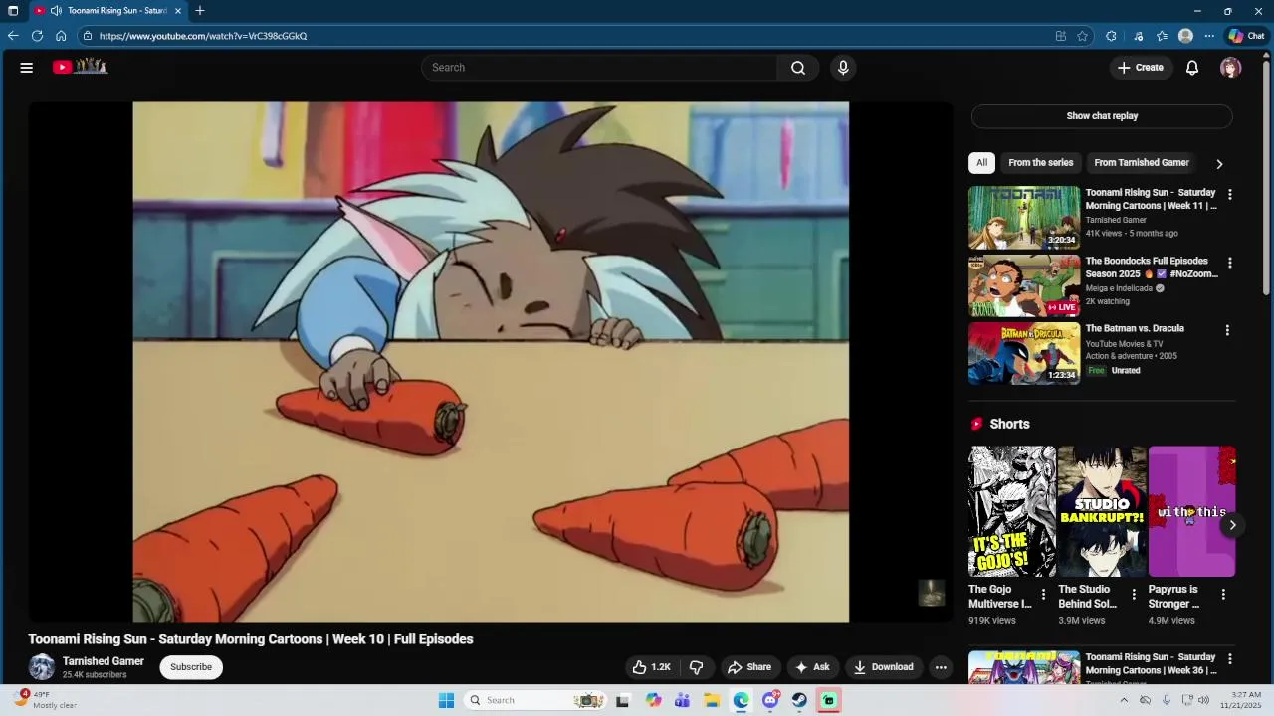Click the Ask button
This screenshot has width=1274, height=716.
812,667
